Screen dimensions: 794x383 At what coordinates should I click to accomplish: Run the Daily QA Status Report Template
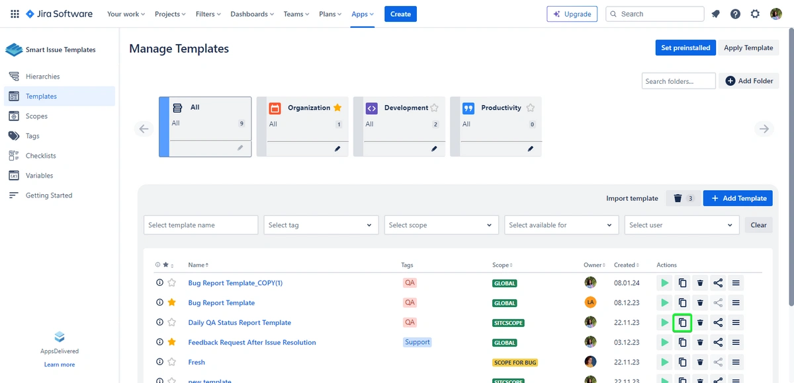tap(664, 322)
